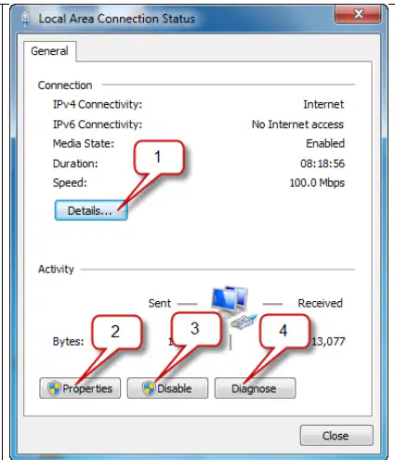Close the status dialog via Close button
This screenshot has height=460, width=395.
(336, 436)
